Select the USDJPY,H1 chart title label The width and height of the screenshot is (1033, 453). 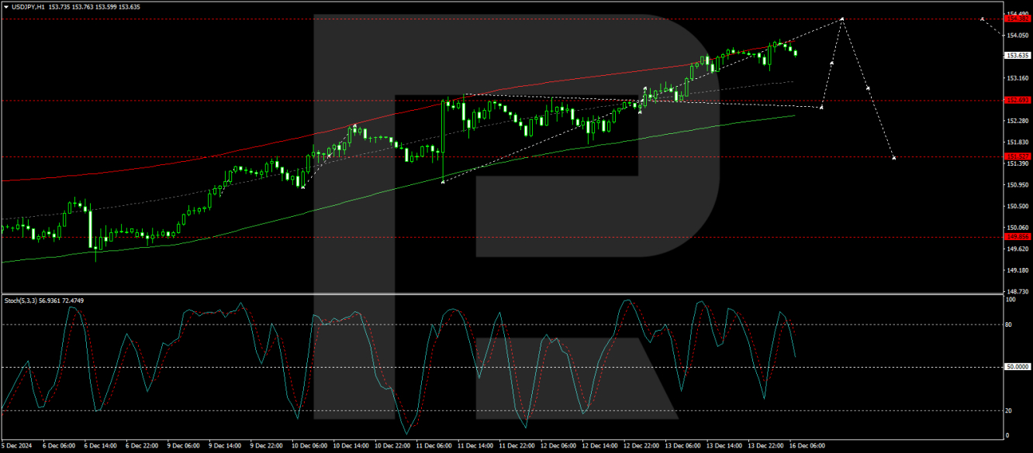(27, 6)
